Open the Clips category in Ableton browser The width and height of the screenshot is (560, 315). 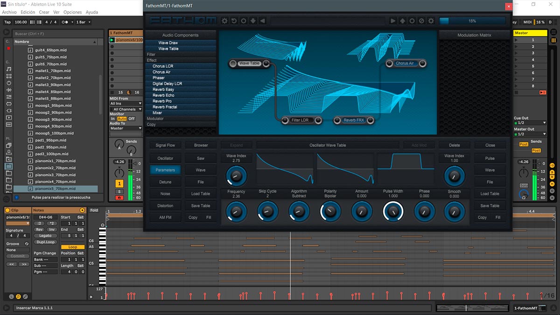9,118
